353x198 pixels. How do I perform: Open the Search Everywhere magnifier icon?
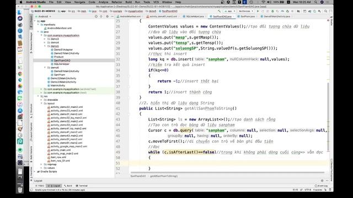coord(325,11)
